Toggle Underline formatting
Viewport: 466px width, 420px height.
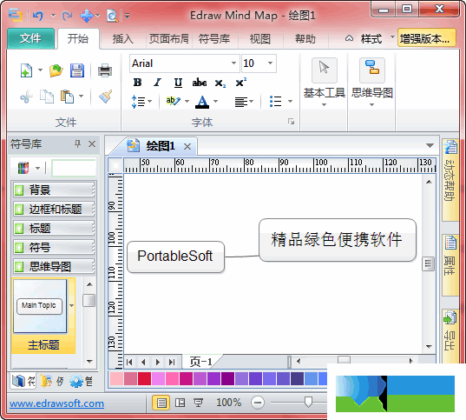tap(178, 83)
